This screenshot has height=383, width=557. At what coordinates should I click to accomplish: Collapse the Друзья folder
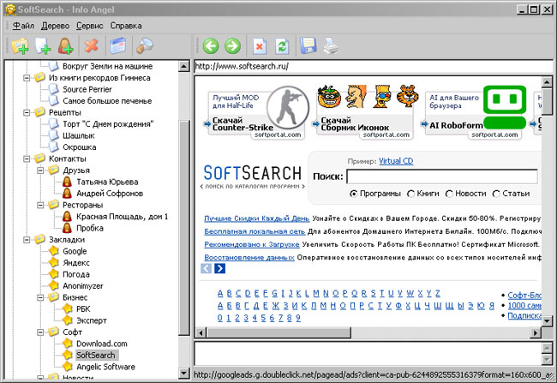click(x=40, y=171)
